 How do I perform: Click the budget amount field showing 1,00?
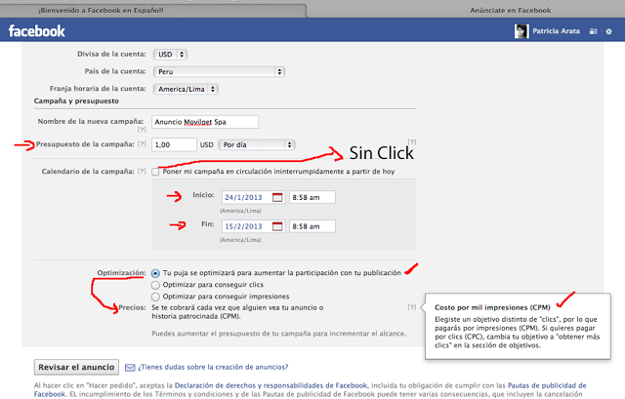[174, 144]
